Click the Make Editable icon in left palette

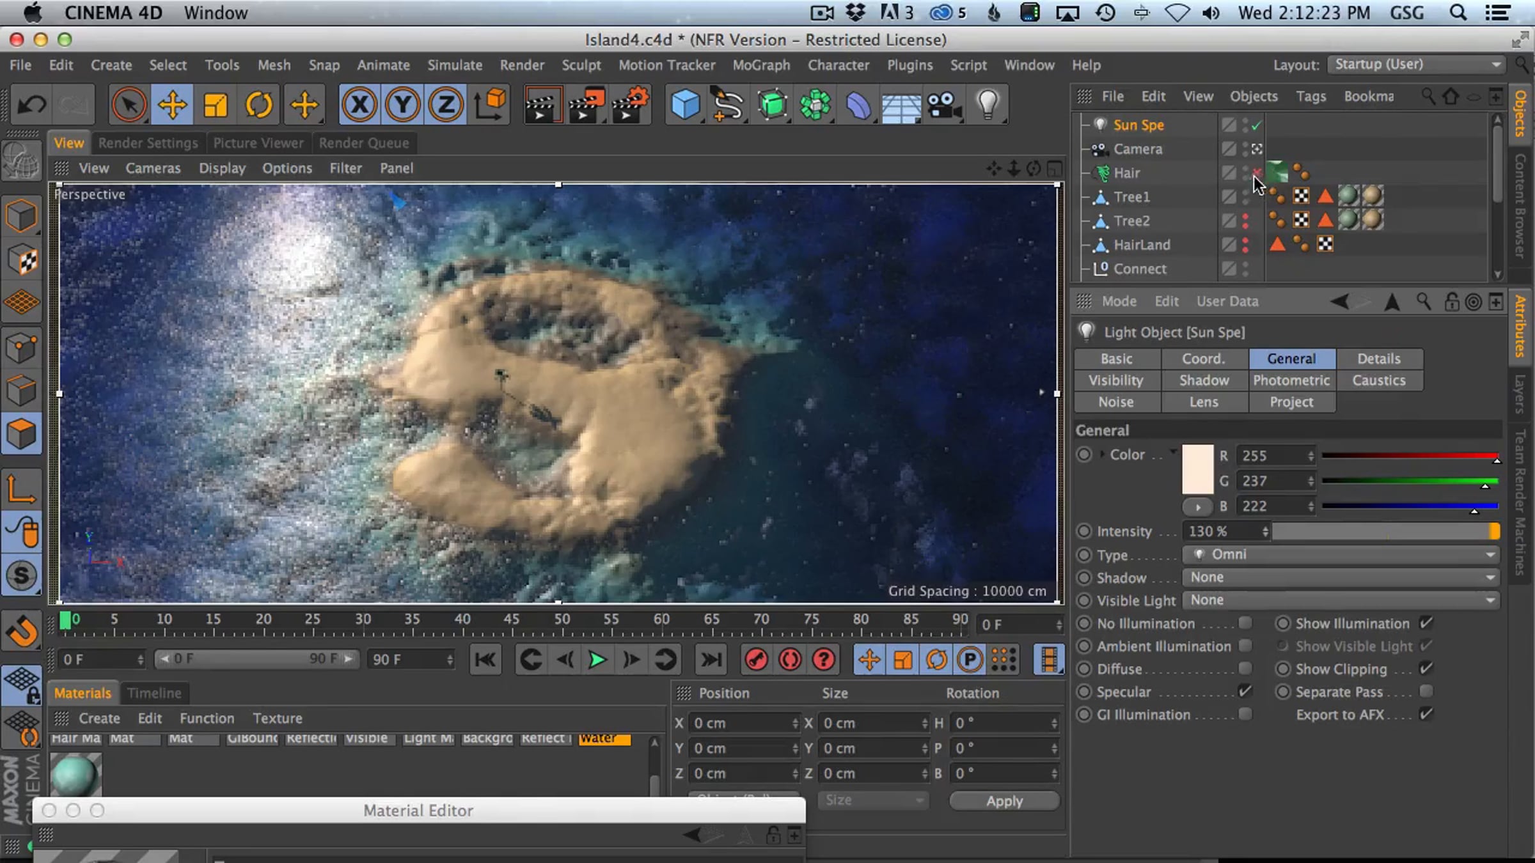(x=21, y=160)
